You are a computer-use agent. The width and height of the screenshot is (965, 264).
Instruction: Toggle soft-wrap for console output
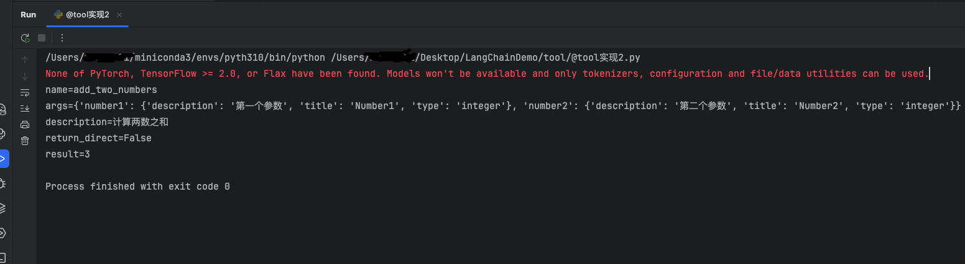coord(25,92)
